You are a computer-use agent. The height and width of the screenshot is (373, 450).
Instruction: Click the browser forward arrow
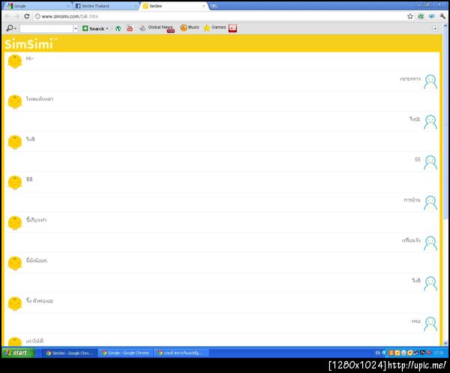point(17,16)
